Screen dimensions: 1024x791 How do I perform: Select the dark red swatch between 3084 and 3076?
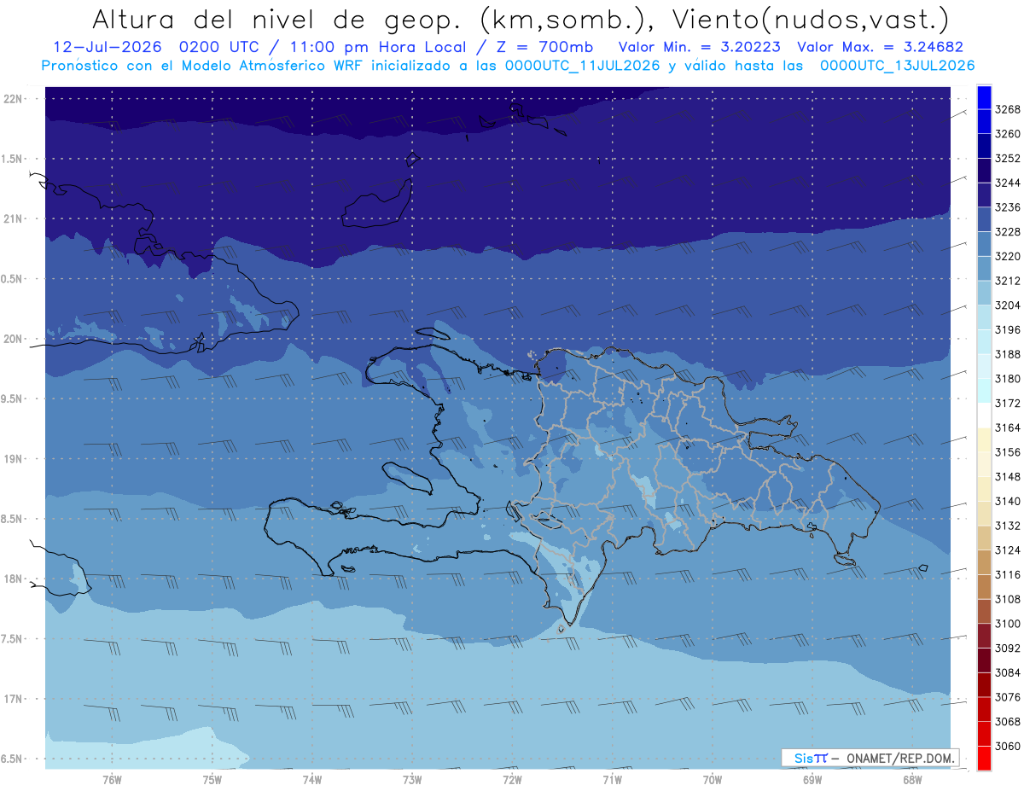pyautogui.click(x=984, y=685)
